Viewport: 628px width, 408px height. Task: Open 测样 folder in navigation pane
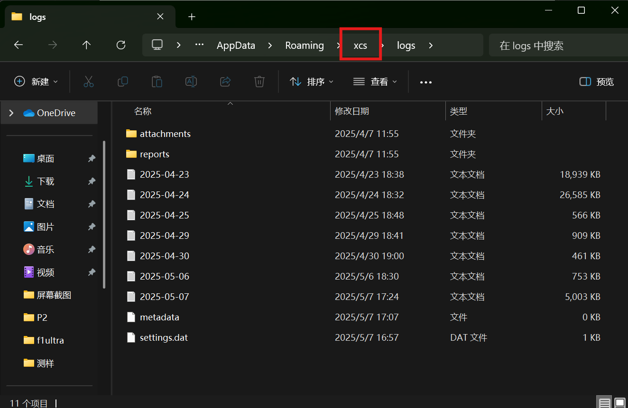click(46, 363)
